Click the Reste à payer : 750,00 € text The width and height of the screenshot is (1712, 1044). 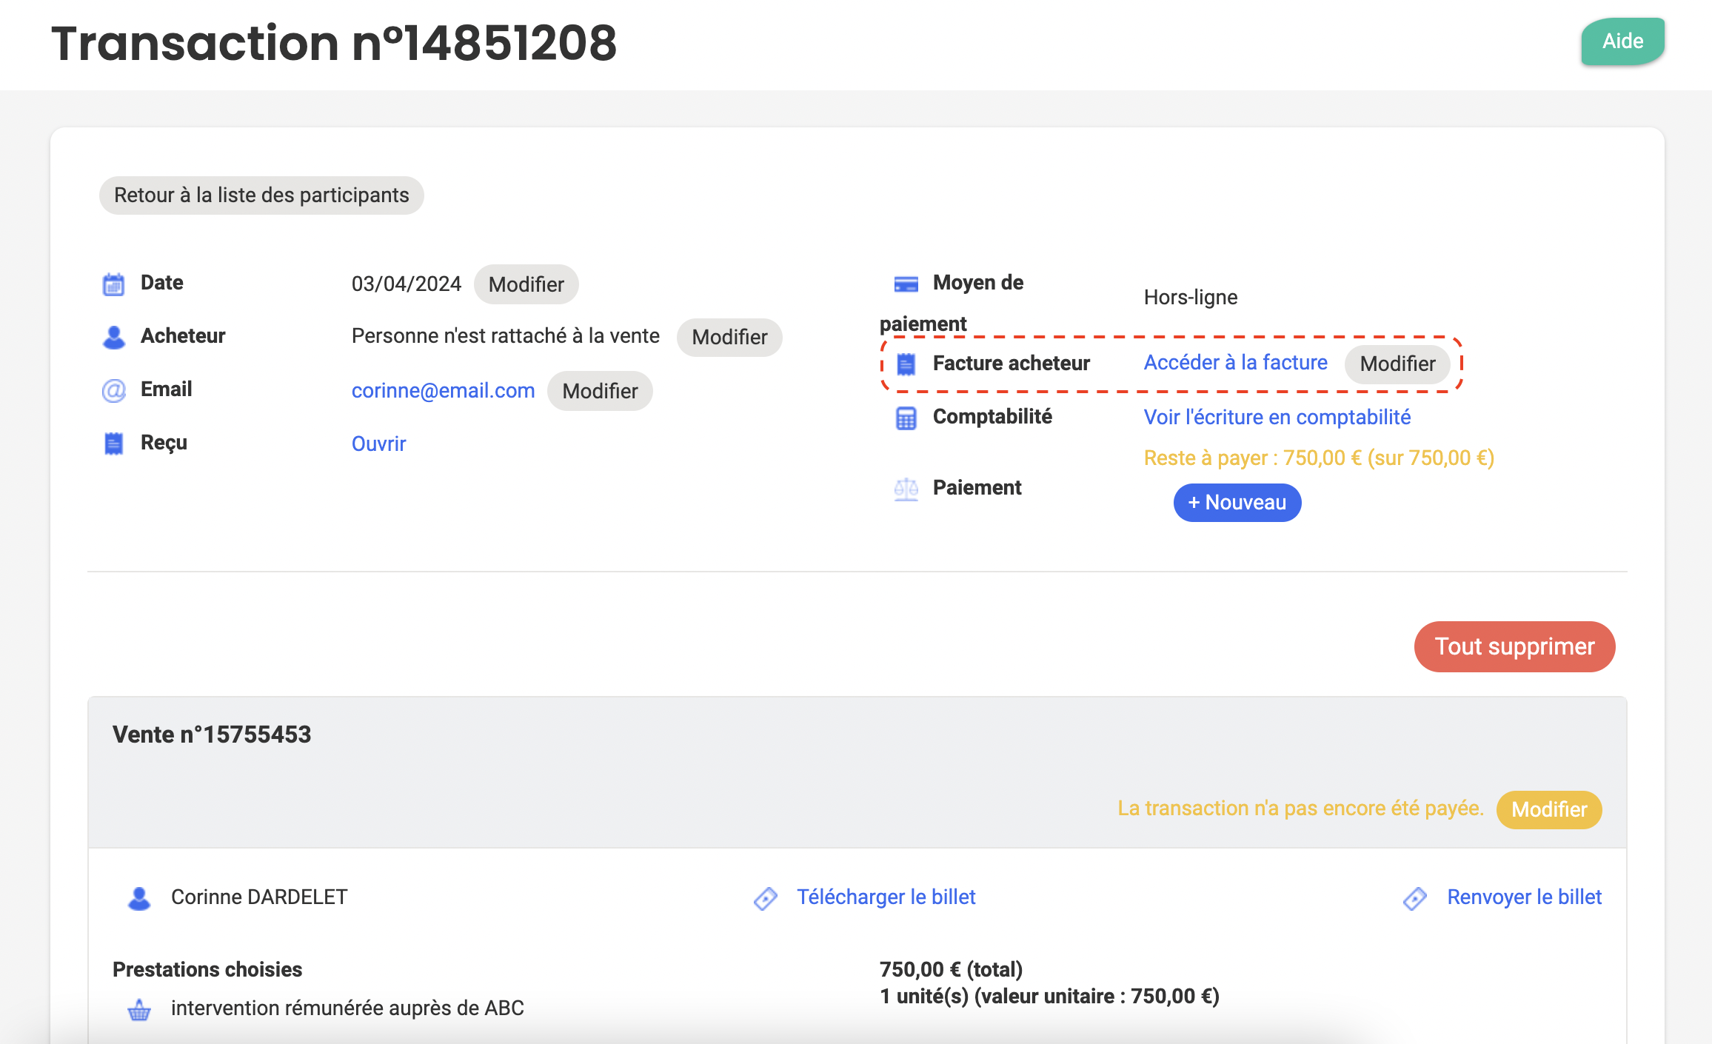coord(1319,458)
